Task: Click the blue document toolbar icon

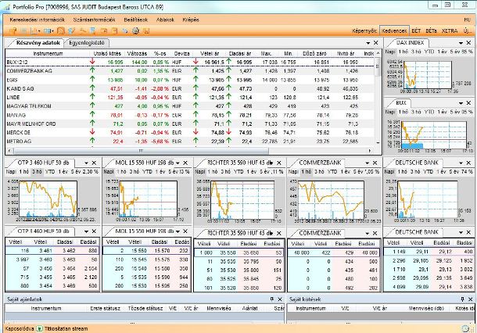Action: click(x=93, y=30)
